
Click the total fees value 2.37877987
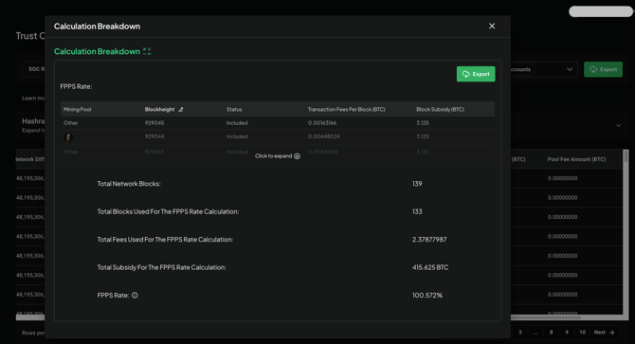tap(429, 240)
